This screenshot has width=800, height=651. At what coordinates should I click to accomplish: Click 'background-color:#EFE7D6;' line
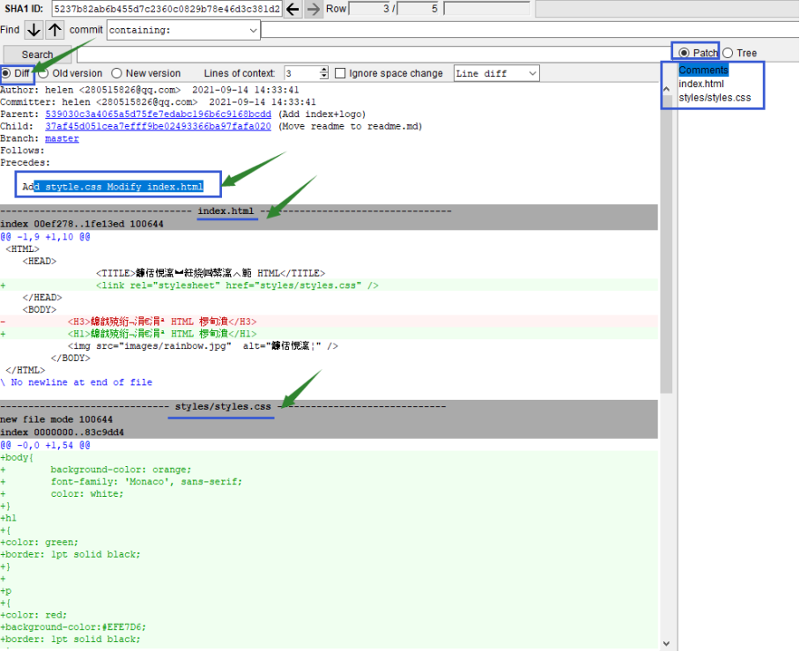73,627
